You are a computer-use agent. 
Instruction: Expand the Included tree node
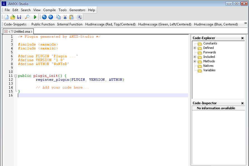click(195, 57)
